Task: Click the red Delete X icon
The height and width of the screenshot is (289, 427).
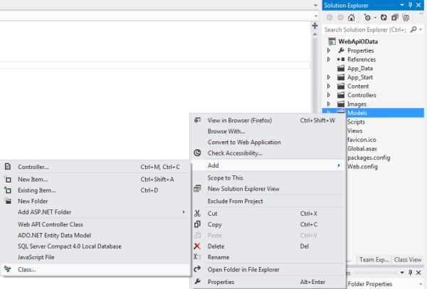Action: pyautogui.click(x=199, y=246)
